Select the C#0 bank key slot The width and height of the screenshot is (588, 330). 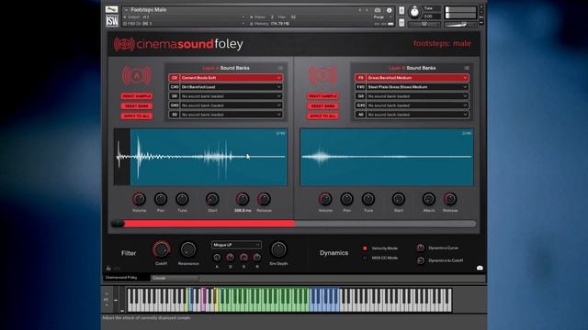click(x=174, y=87)
